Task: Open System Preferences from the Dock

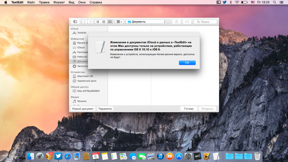Action: coord(188,156)
